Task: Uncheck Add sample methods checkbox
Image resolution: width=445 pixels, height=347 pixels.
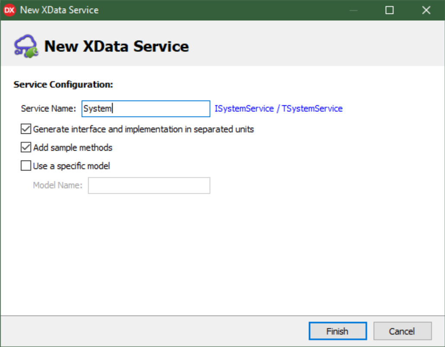Action: [26, 148]
